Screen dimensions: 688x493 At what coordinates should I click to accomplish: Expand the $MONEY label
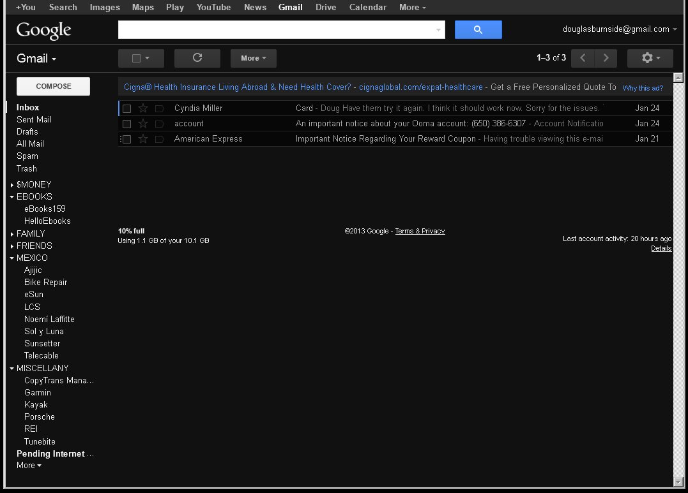[x=12, y=185]
